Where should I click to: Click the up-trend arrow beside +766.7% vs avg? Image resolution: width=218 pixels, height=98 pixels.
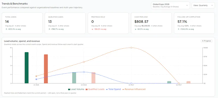(x=49, y=29)
